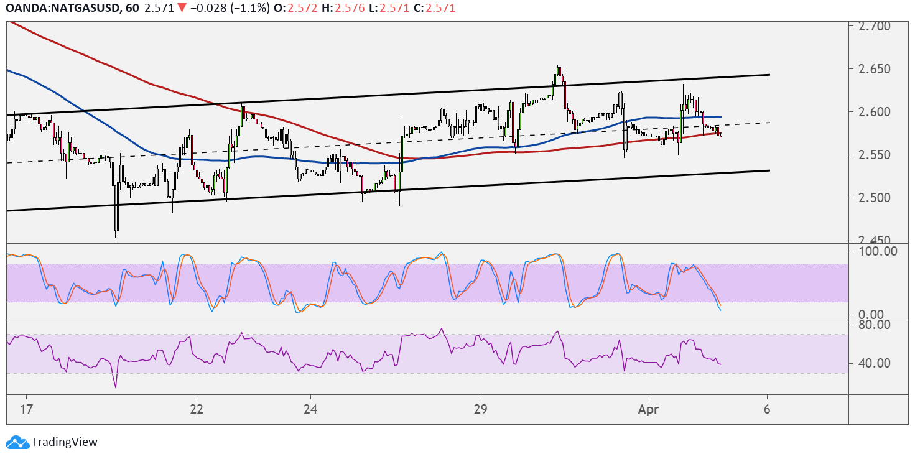
Task: Click the Apr label on time axis
Action: 649,409
